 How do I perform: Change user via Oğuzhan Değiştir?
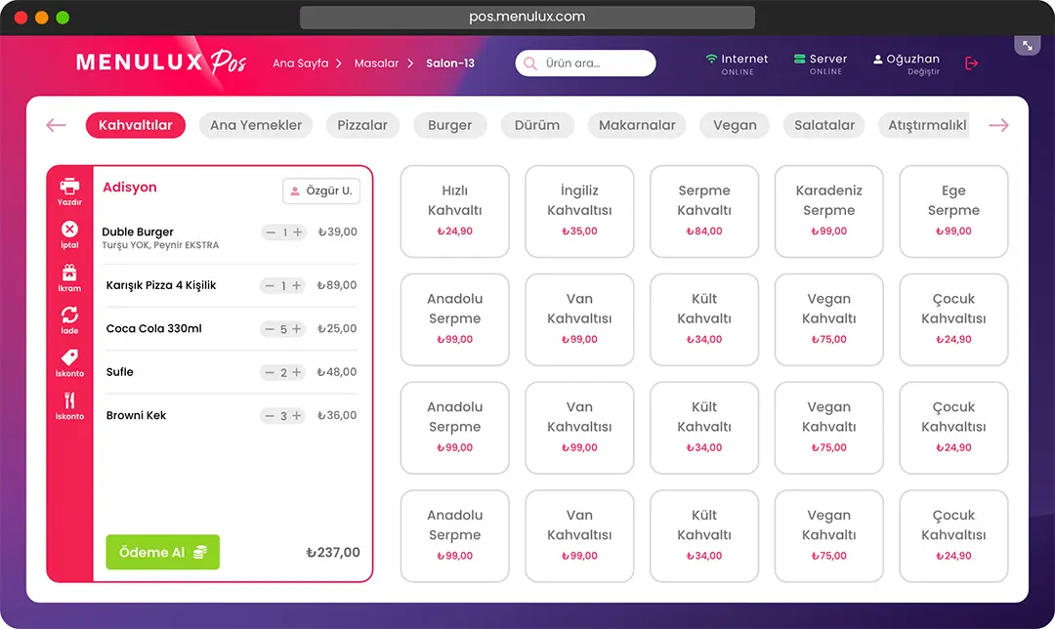pos(907,63)
